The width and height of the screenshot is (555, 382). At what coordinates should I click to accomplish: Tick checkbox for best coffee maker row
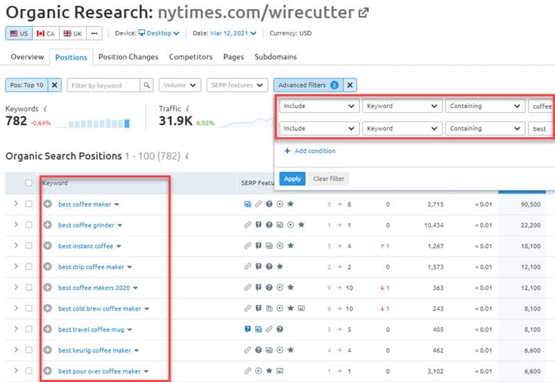click(28, 205)
